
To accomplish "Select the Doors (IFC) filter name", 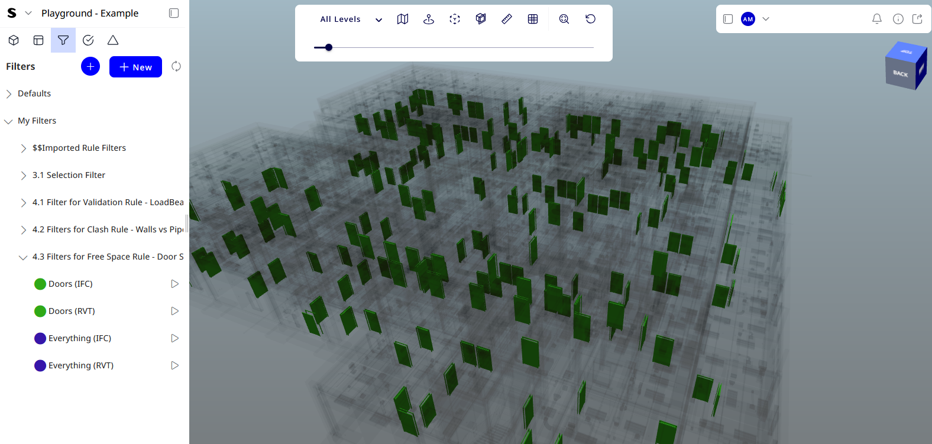I will tap(70, 284).
